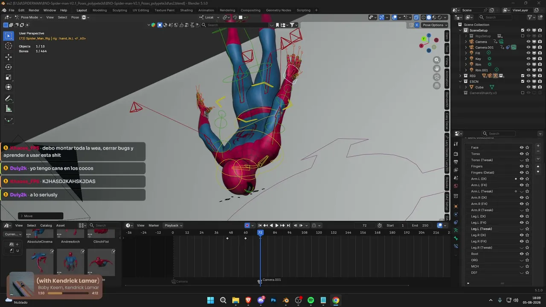The image size is (546, 307).
Task: Open the Catalog menu in asset browser
Action: 46,226
